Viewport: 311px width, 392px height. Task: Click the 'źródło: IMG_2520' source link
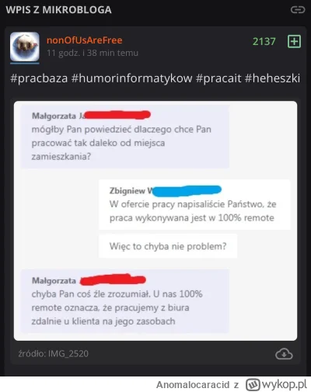(54, 353)
